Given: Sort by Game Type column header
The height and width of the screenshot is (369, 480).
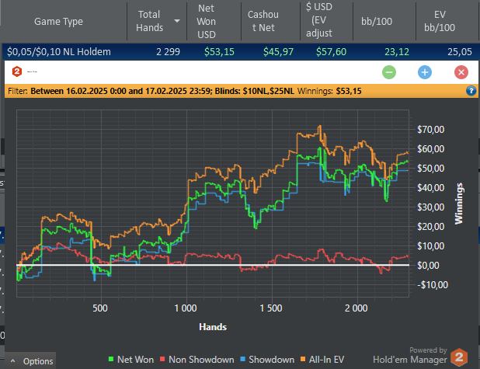Looking at the screenshot, I should [58, 22].
